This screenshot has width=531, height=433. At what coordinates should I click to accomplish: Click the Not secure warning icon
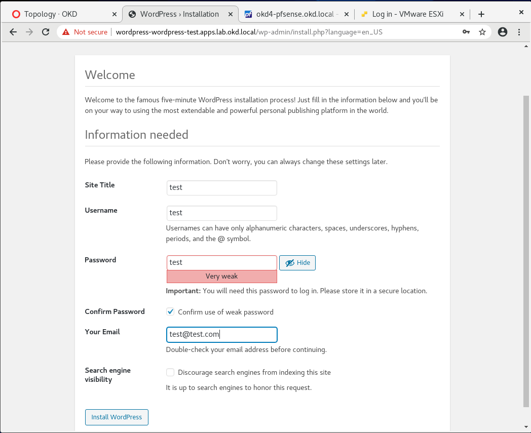(66, 32)
